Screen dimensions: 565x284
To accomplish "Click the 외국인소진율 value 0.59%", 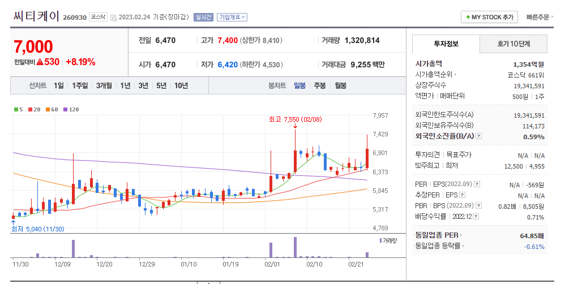I will (534, 137).
